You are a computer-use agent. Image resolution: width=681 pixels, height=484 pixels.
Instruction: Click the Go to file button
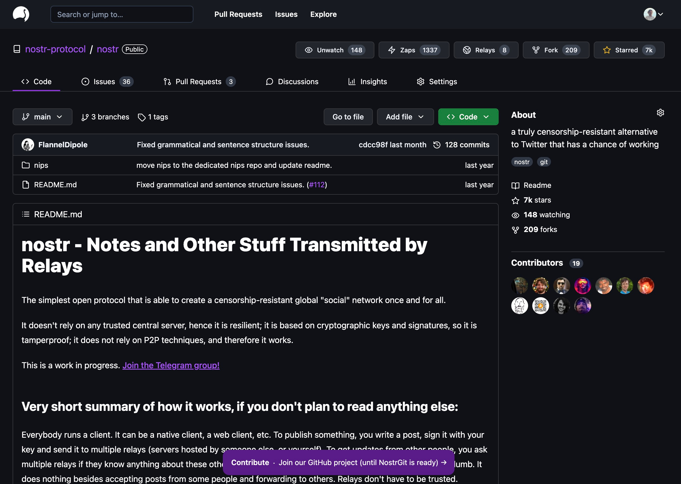[x=348, y=117]
